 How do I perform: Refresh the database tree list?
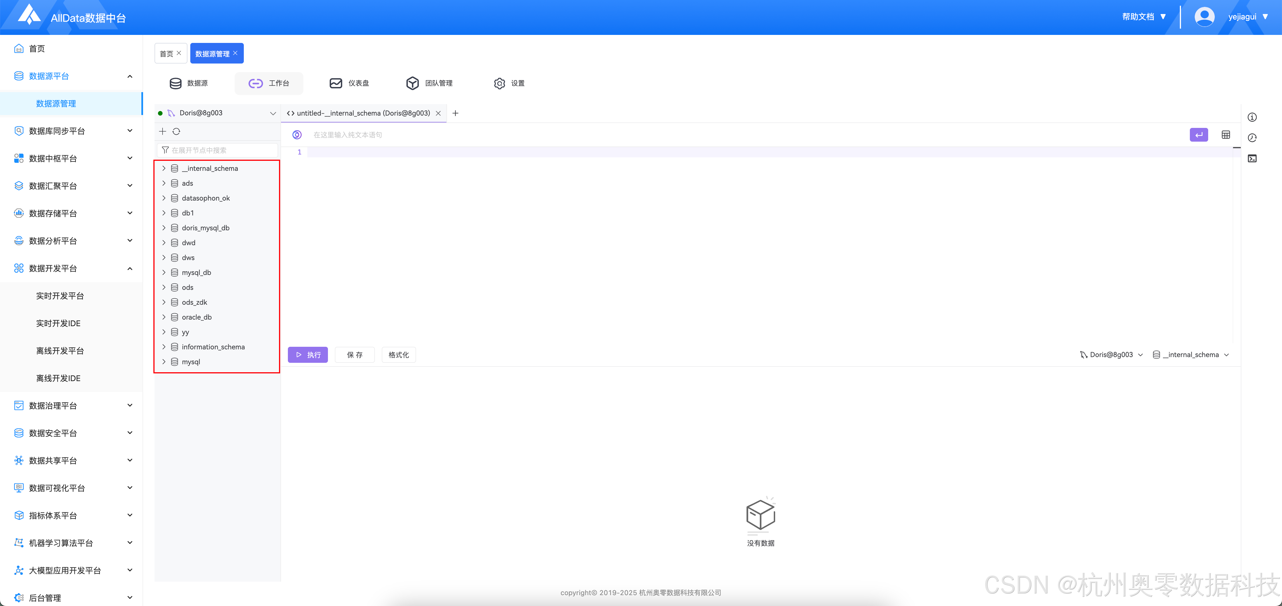pyautogui.click(x=176, y=131)
